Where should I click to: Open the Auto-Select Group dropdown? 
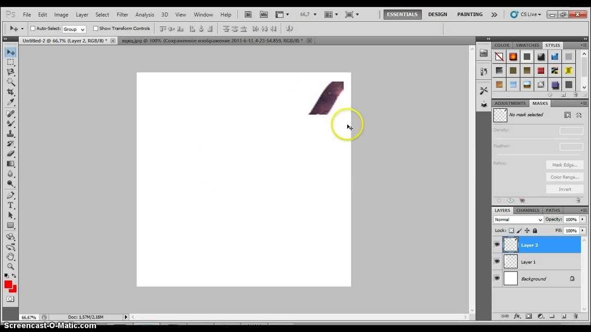74,29
